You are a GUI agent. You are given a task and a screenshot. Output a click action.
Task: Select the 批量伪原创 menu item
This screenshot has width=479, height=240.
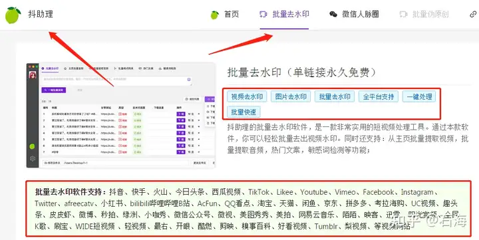click(x=430, y=15)
